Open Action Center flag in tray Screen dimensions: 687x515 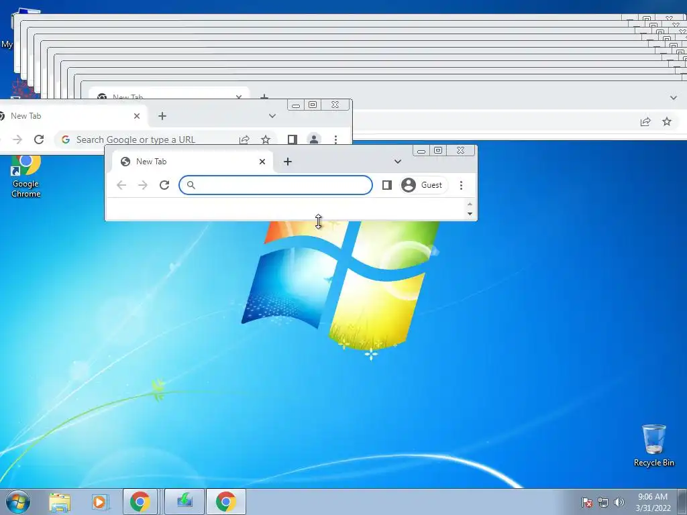(587, 502)
